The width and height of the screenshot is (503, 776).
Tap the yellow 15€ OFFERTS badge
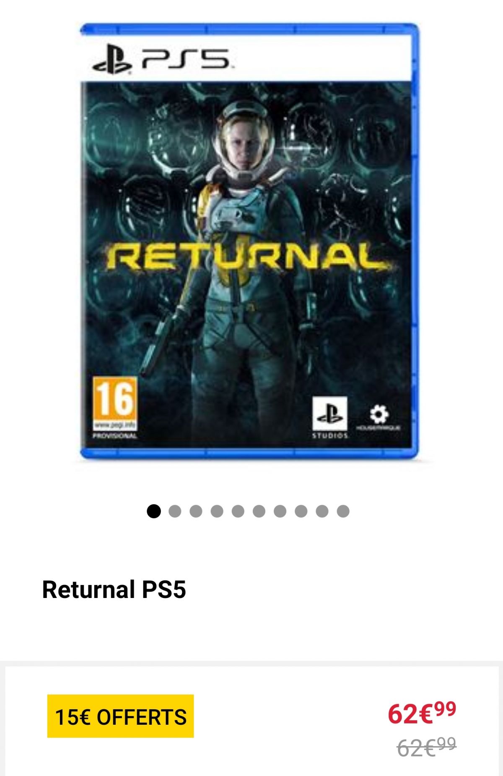point(121,716)
